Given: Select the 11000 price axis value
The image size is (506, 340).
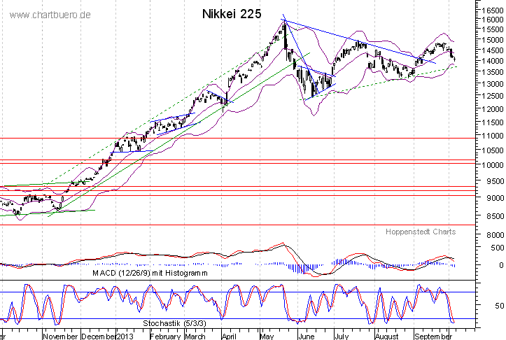Looking at the screenshot, I should 493,136.
